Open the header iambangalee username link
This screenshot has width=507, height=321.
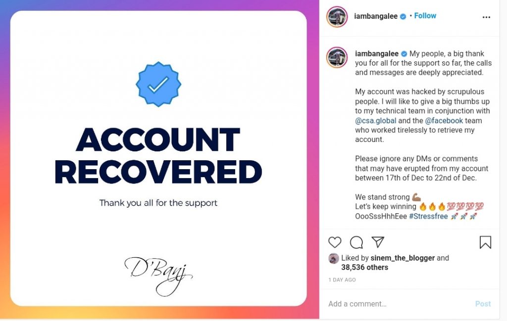376,16
